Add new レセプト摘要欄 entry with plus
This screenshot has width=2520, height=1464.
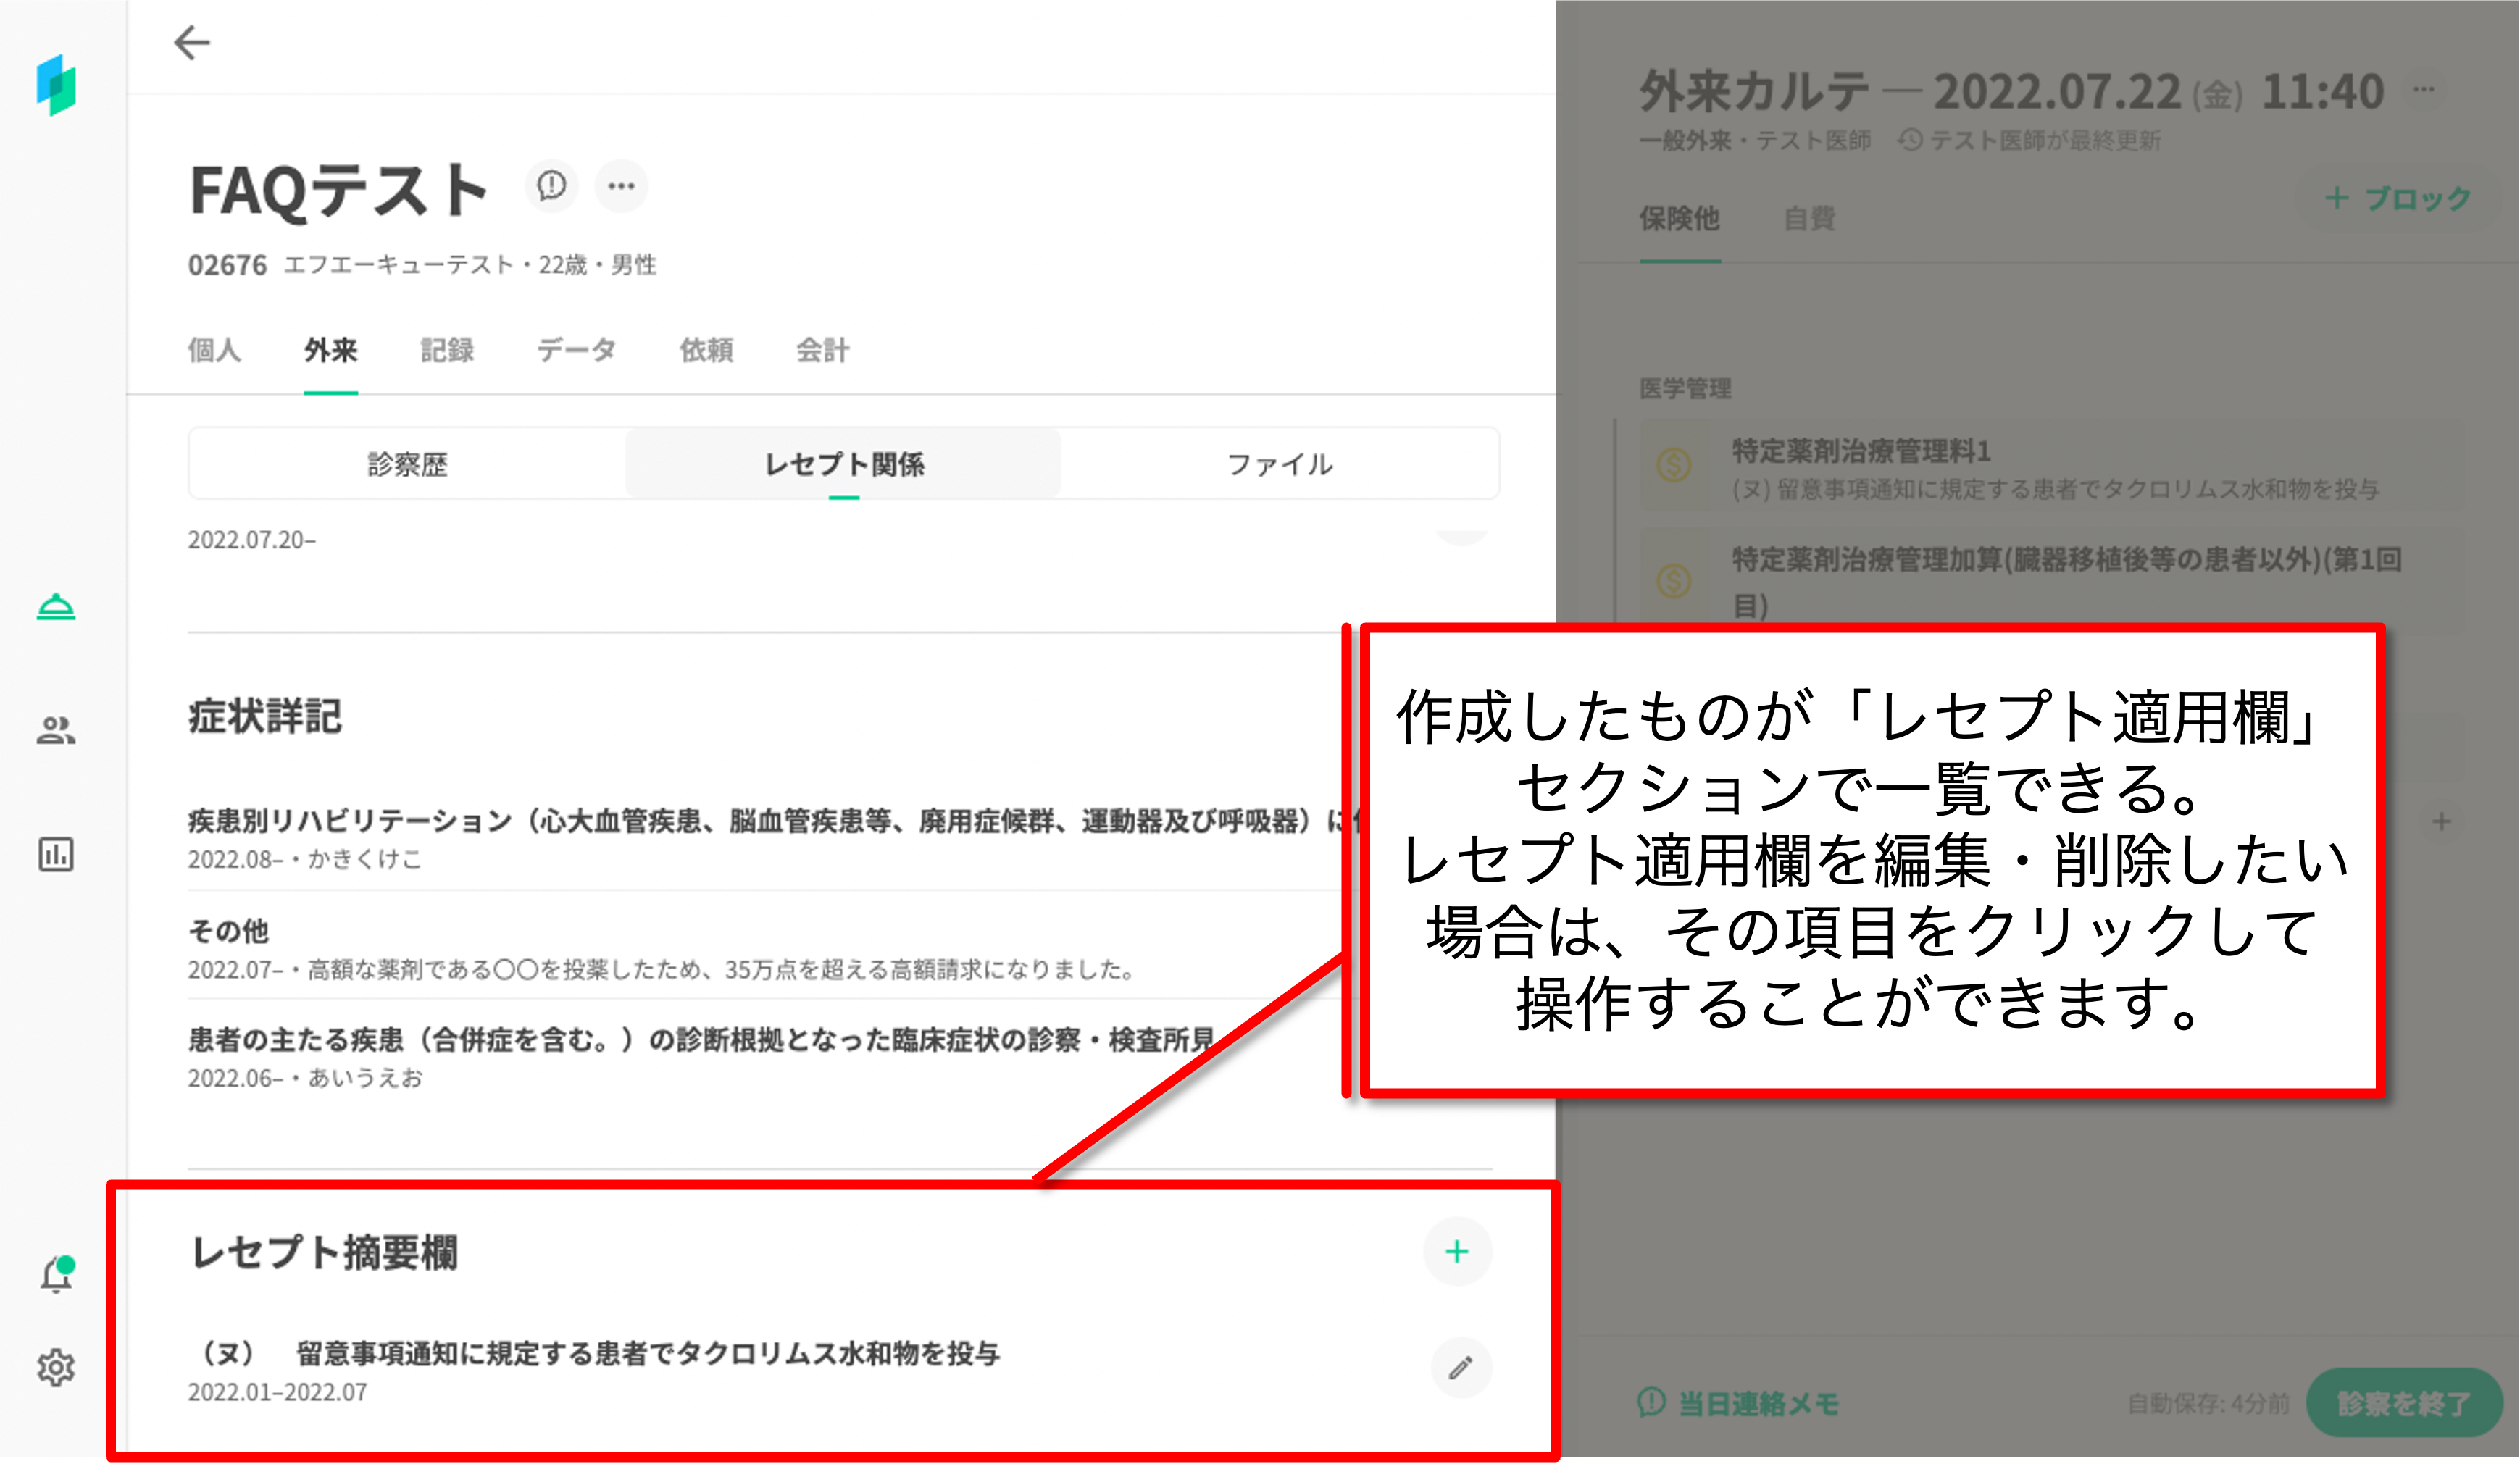click(x=1457, y=1251)
